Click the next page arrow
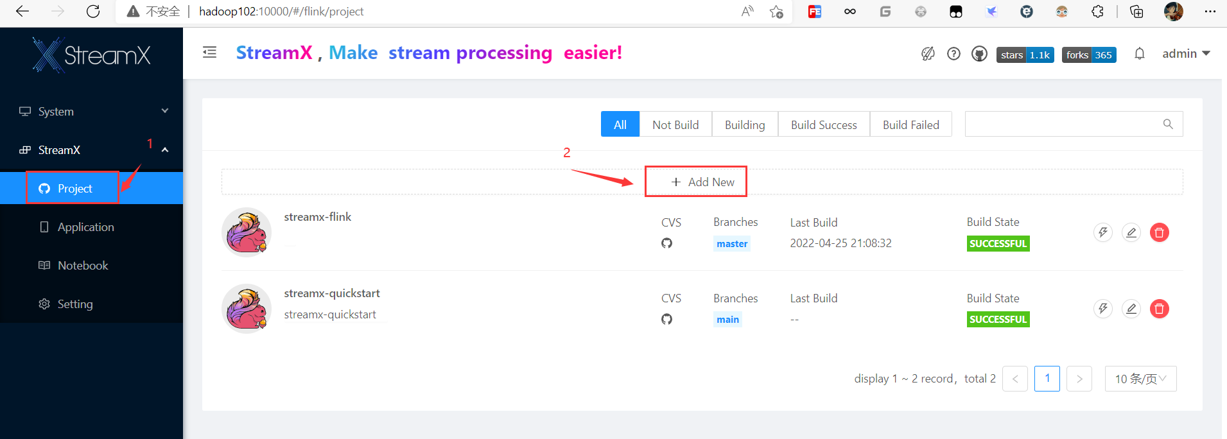The height and width of the screenshot is (439, 1227). pyautogui.click(x=1079, y=379)
